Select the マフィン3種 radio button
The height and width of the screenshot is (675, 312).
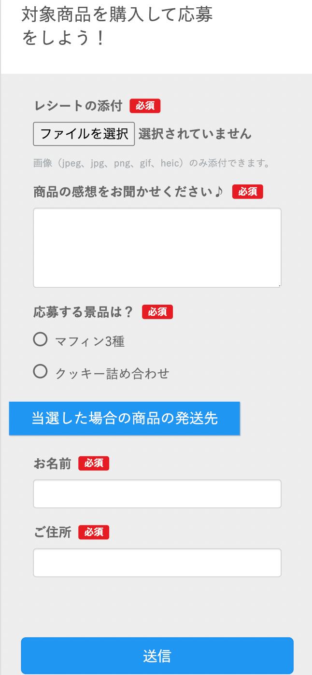(41, 340)
